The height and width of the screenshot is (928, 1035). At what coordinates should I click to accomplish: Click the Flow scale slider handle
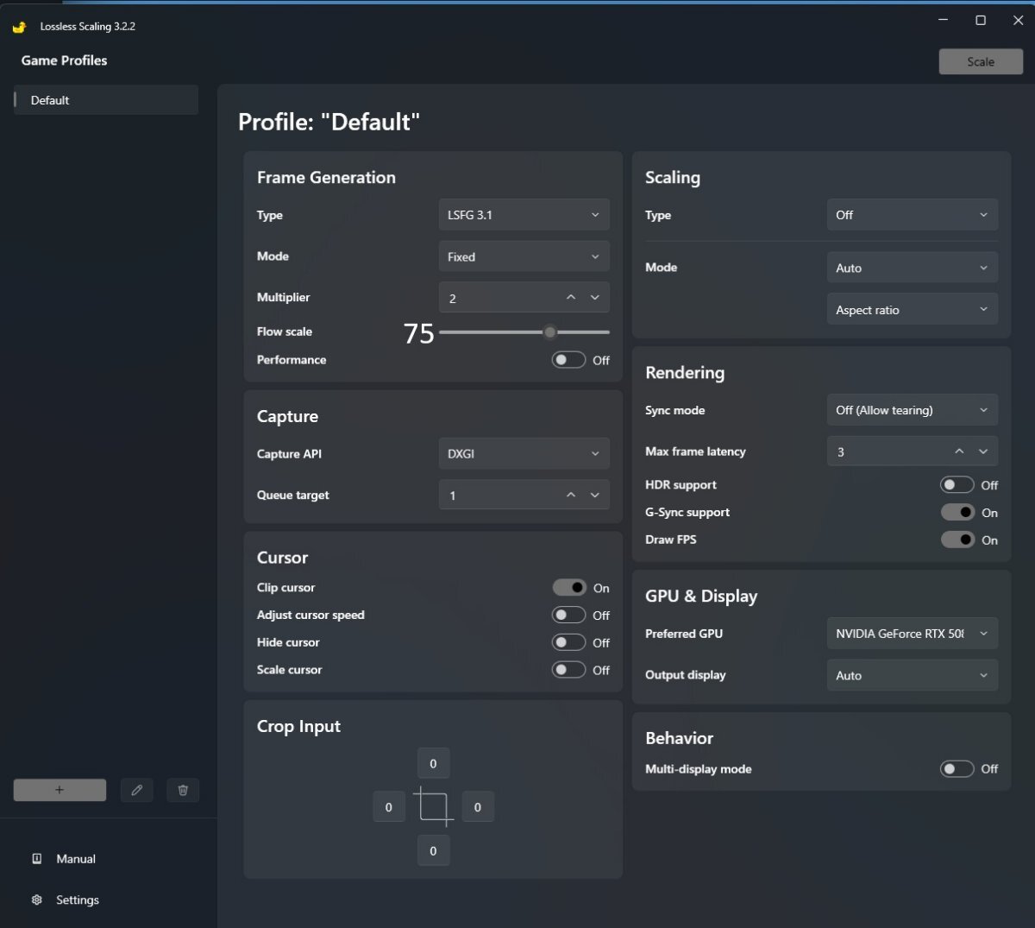pos(550,332)
